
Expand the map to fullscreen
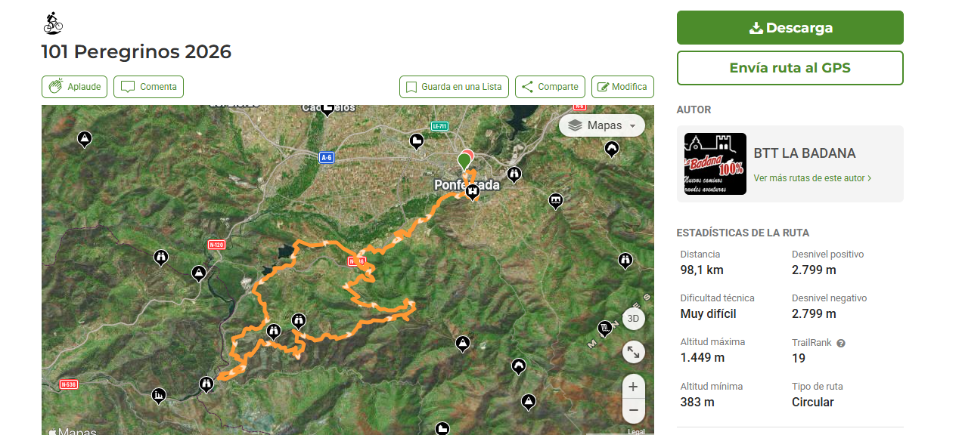[x=633, y=351]
